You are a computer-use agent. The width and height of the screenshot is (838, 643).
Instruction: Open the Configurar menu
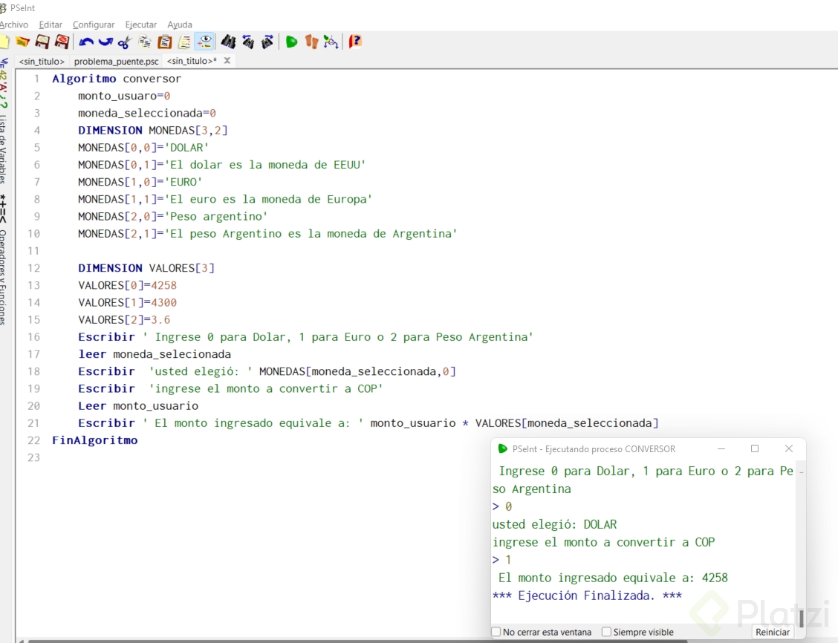[94, 25]
